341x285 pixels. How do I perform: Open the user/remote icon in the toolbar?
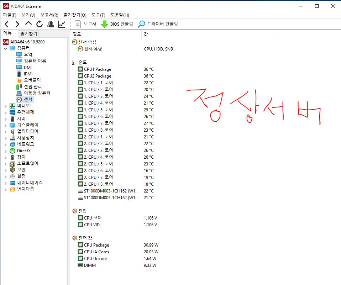point(51,24)
